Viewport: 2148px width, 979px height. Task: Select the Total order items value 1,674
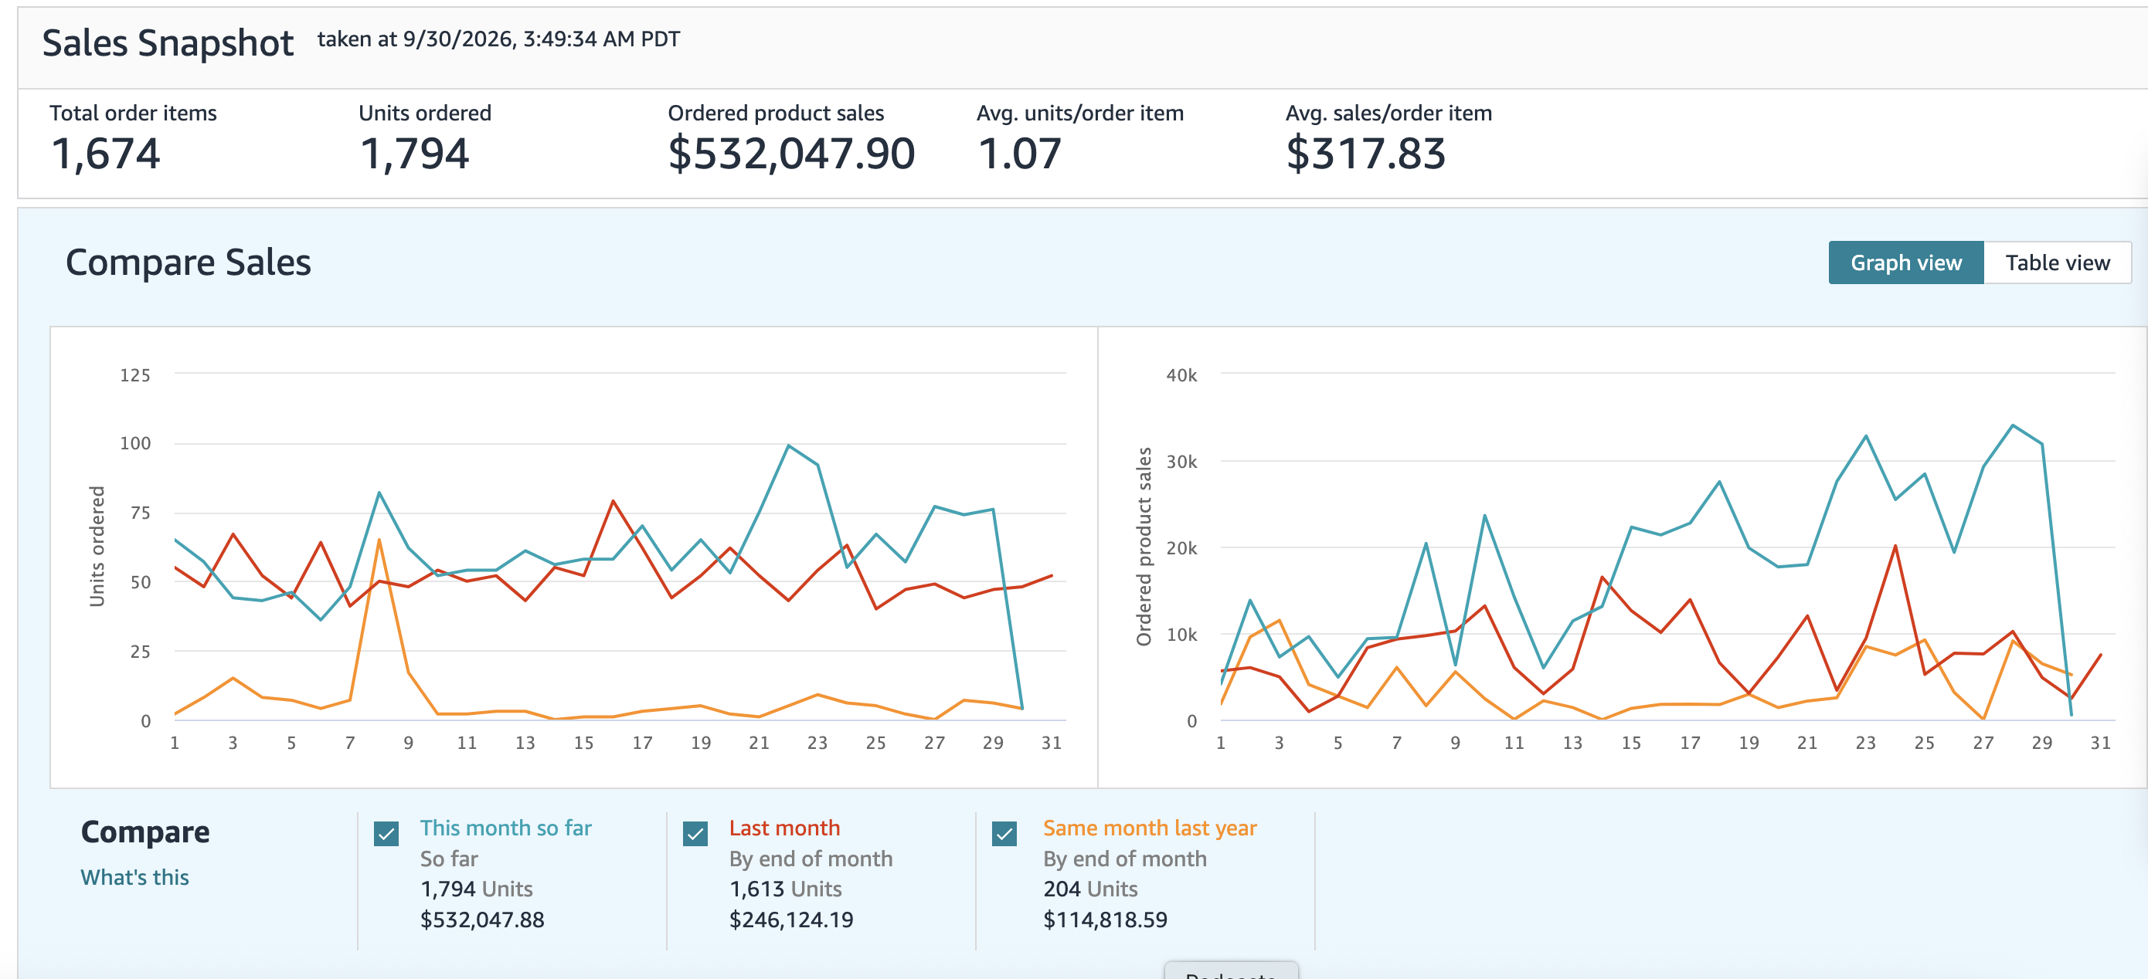tap(106, 154)
